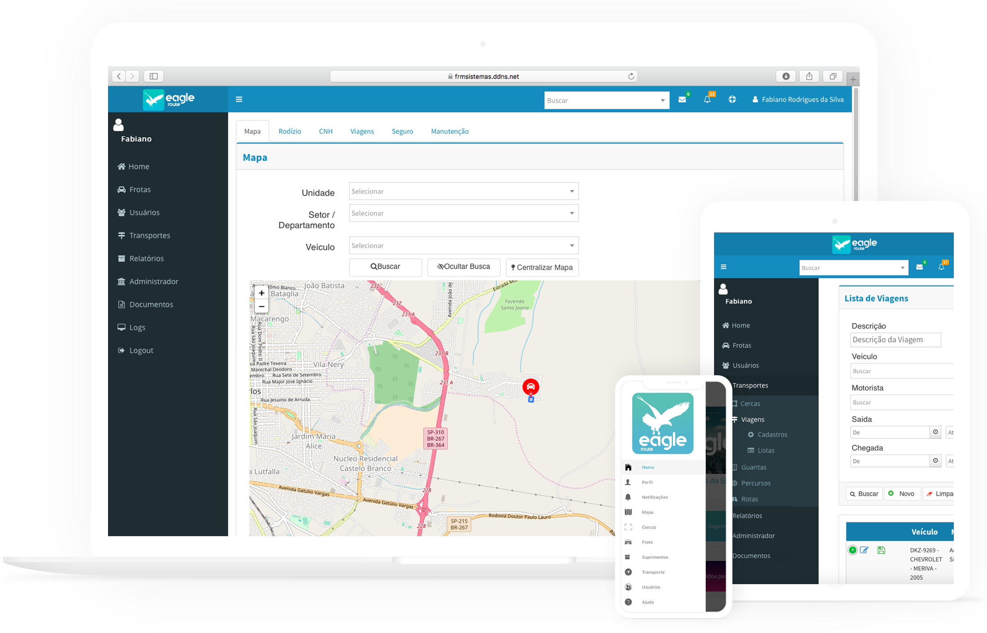The height and width of the screenshot is (633, 987).
Task: Click the green plus icon in DKZ-9269 row
Action: click(853, 550)
